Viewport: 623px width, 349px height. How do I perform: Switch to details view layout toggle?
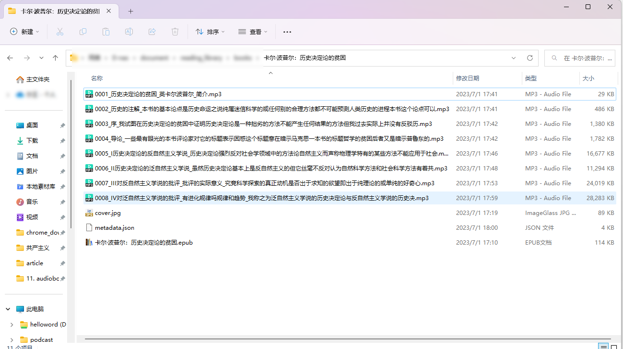coord(604,346)
